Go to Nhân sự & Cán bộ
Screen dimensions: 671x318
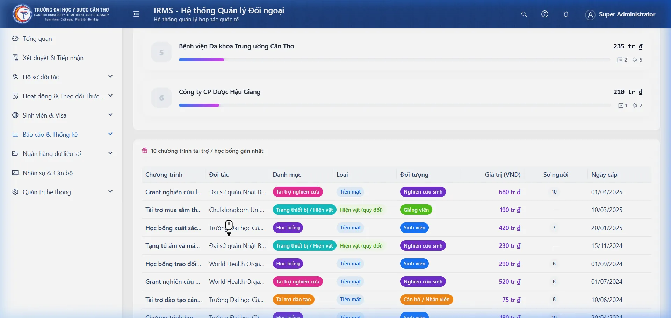pyautogui.click(x=48, y=173)
